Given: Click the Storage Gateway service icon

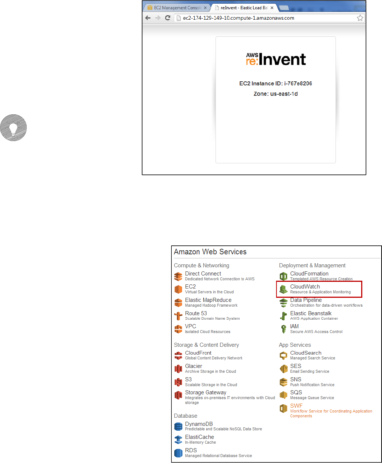Looking at the screenshot, I should pos(178,395).
